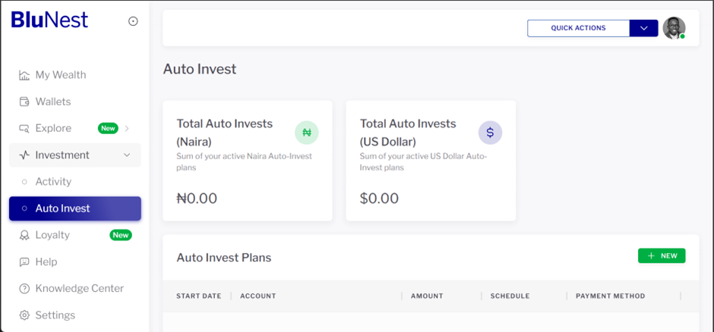This screenshot has width=714, height=332.
Task: Click the Loyalty badge icon
Action: (24, 235)
